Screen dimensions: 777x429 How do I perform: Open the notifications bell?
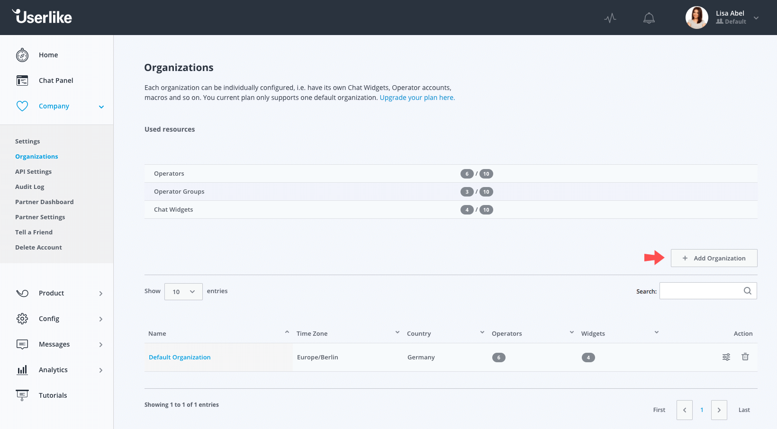(649, 18)
